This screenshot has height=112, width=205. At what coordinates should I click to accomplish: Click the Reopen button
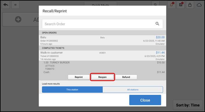pyautogui.click(x=102, y=77)
